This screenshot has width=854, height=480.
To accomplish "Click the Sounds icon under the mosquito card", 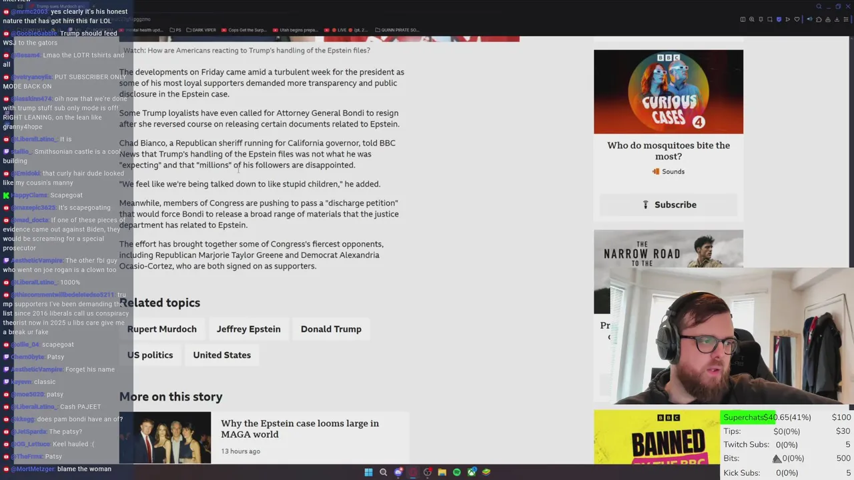I will (x=656, y=171).
